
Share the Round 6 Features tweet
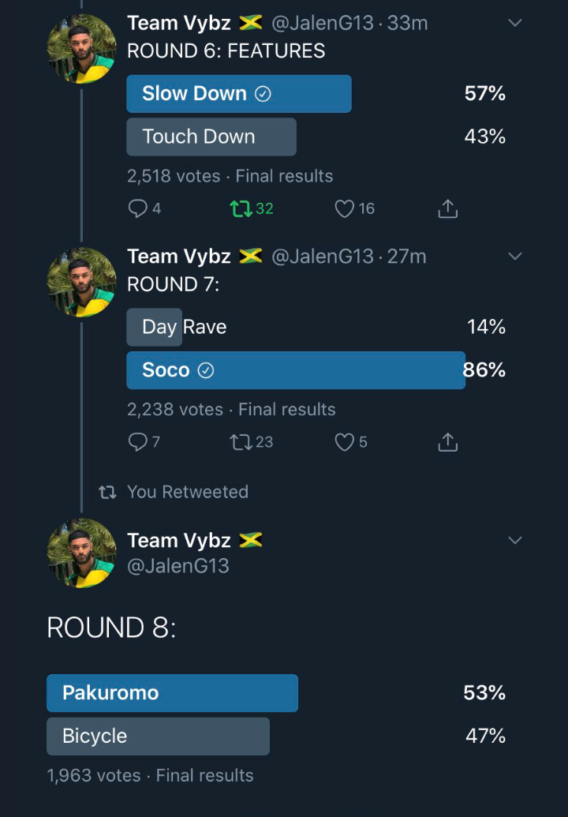pyautogui.click(x=447, y=208)
